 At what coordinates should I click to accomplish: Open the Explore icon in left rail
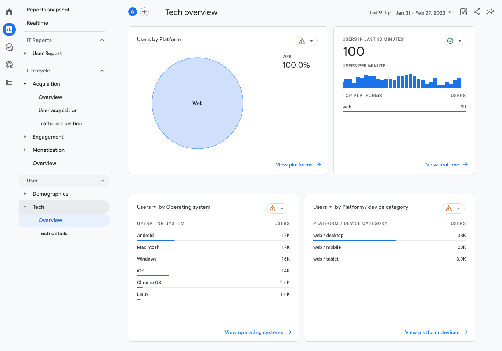coord(9,47)
